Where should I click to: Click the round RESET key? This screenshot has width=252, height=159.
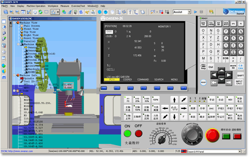pyautogui.click(x=204, y=82)
